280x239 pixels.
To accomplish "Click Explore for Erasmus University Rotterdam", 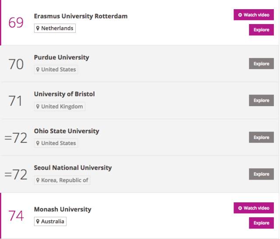I will point(261,30).
